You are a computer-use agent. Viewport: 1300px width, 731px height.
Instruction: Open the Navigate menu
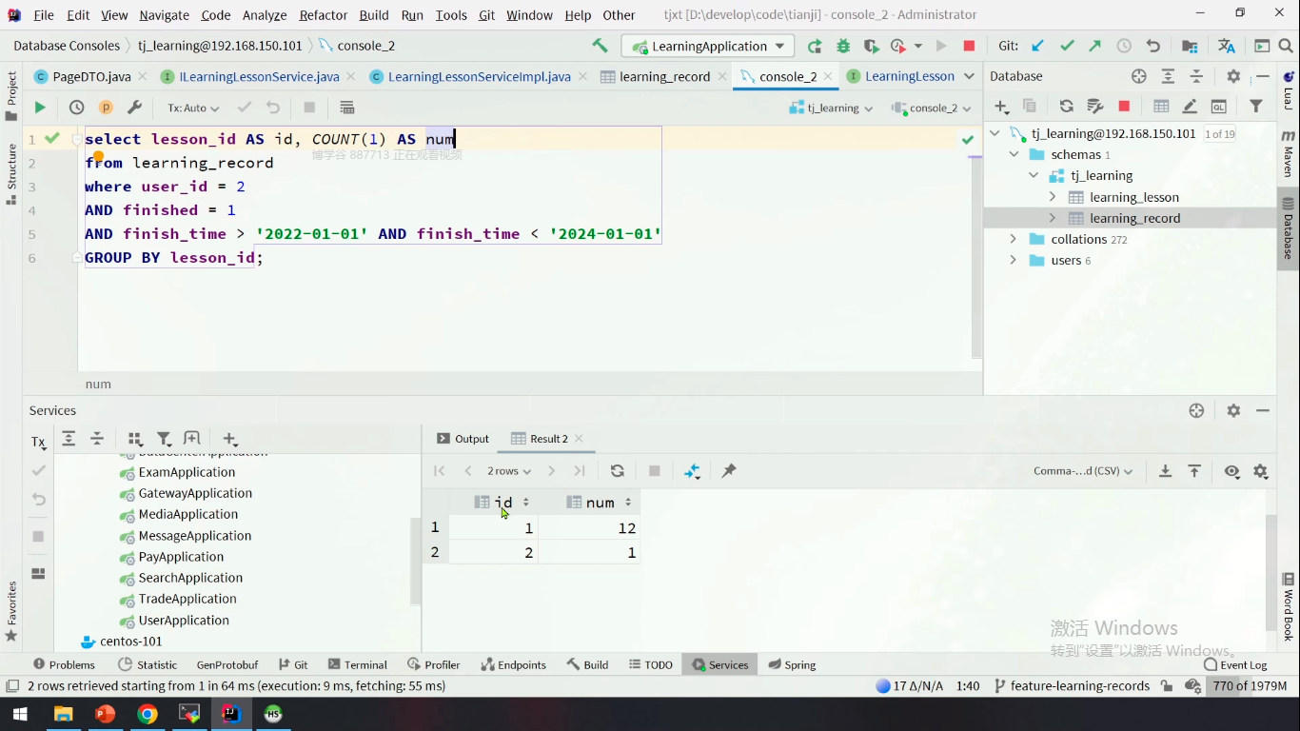[164, 14]
